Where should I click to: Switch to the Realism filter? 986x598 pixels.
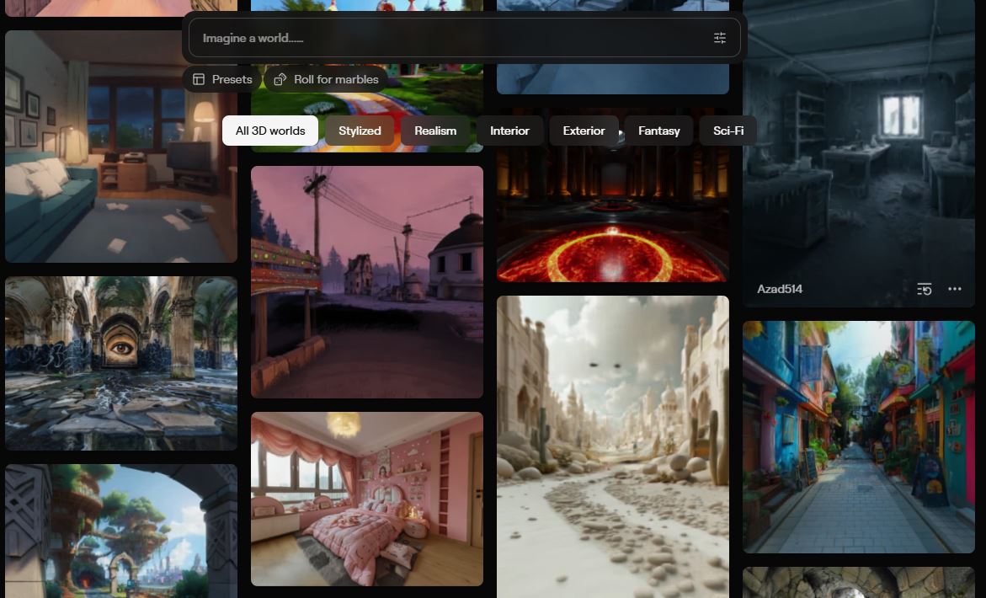click(435, 131)
